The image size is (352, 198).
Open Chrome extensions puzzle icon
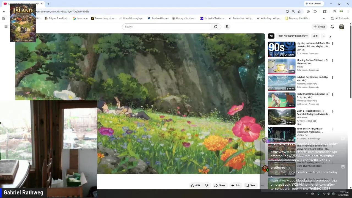point(315,12)
